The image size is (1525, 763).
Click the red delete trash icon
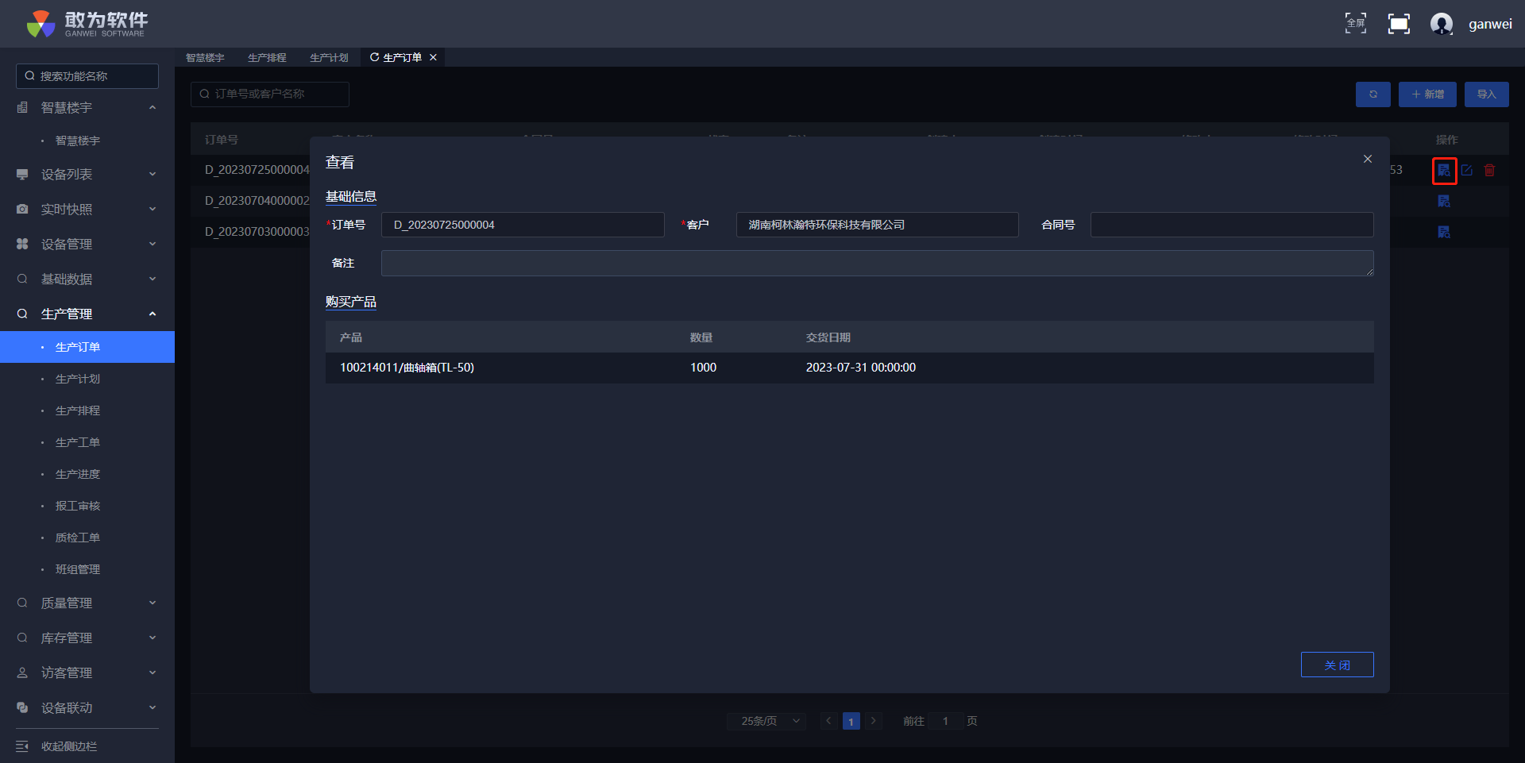coord(1489,171)
